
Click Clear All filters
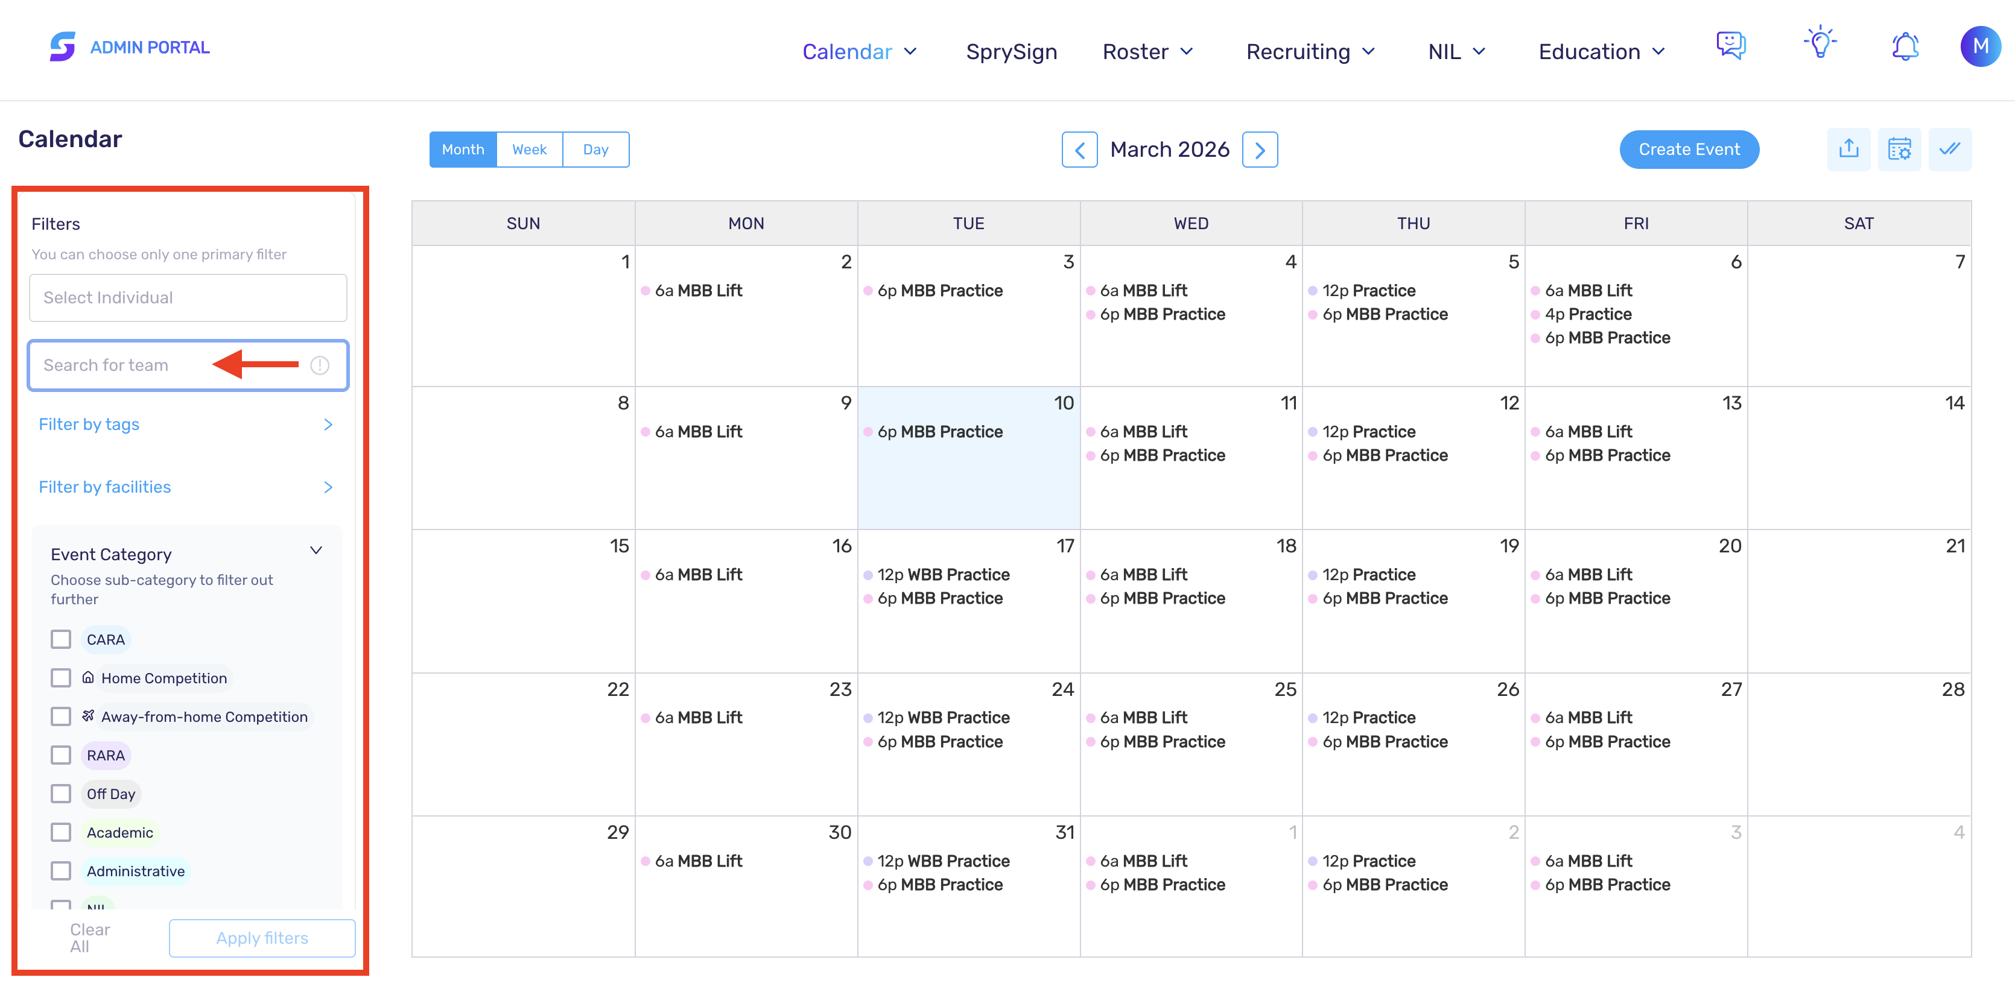[89, 938]
